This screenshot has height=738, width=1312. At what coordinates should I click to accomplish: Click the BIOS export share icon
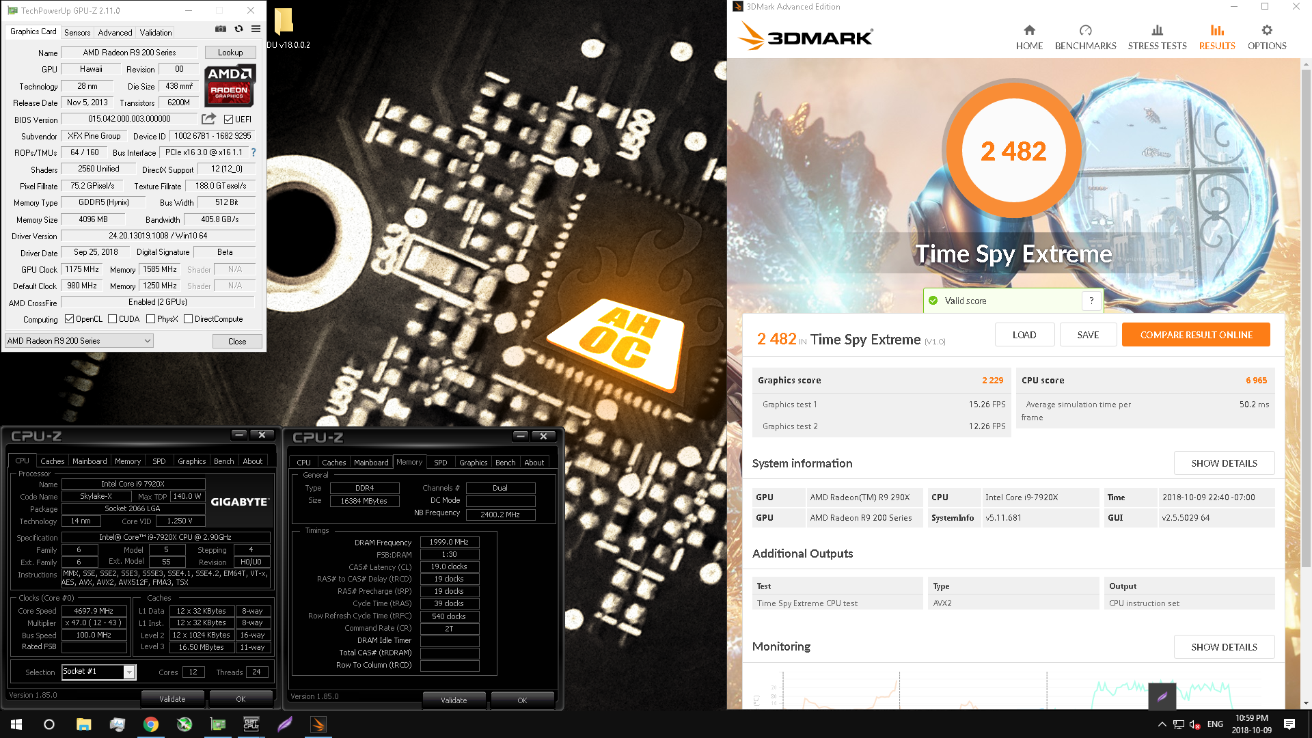click(x=209, y=119)
